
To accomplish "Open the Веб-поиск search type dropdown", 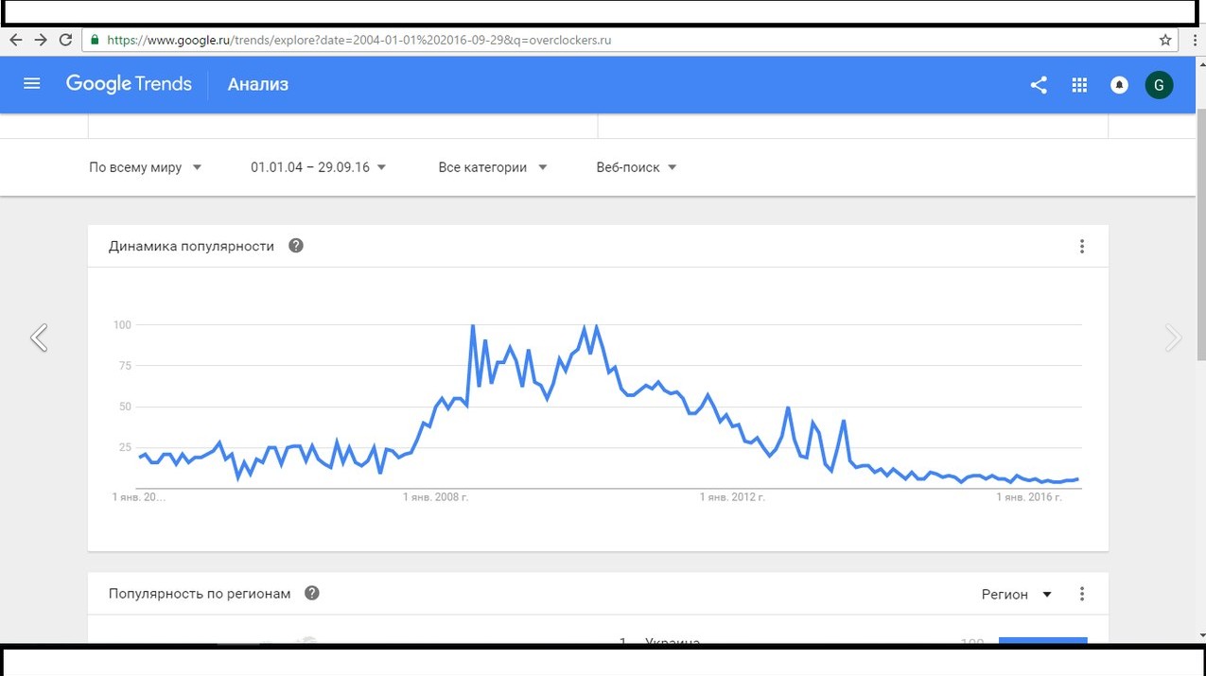I will coord(637,167).
